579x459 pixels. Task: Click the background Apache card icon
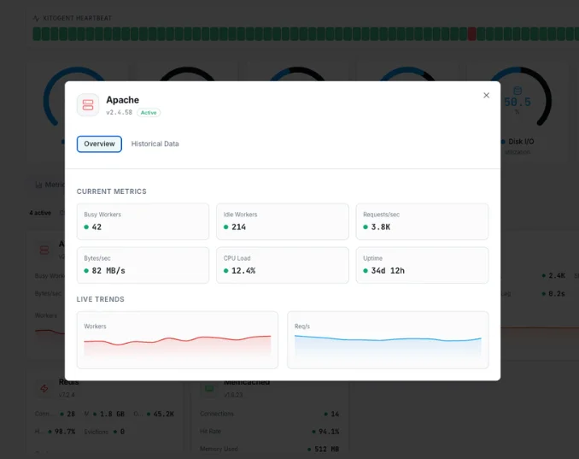coord(44,250)
